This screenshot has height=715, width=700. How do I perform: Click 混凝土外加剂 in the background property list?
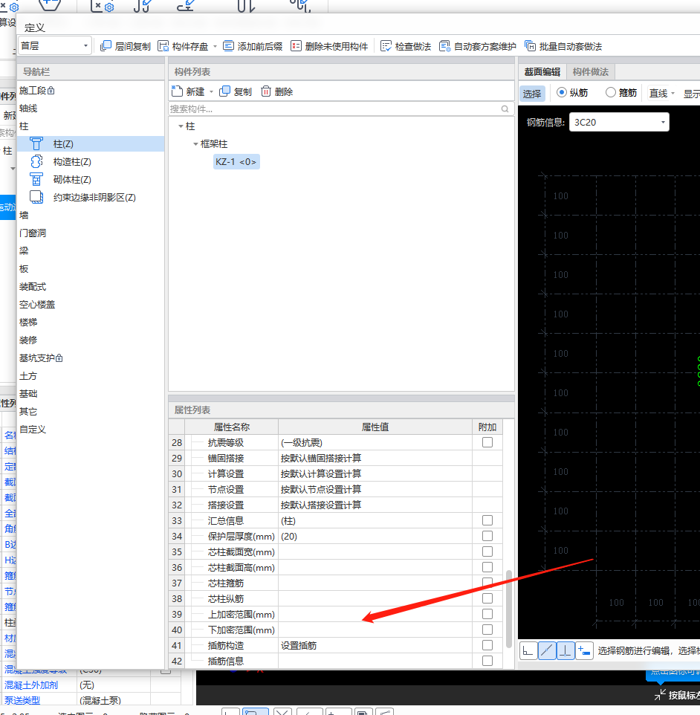31,685
